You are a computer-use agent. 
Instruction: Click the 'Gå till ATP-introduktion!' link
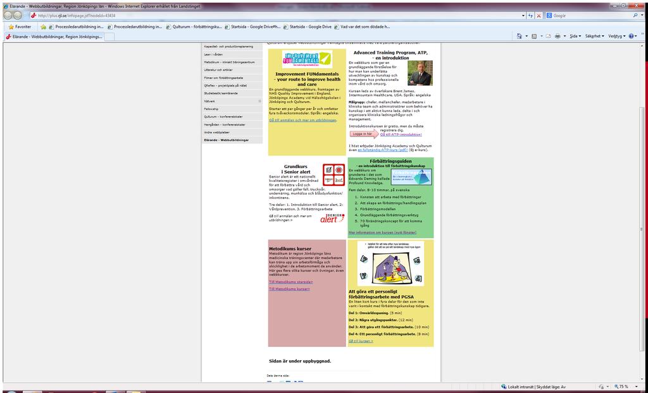pyautogui.click(x=401, y=135)
